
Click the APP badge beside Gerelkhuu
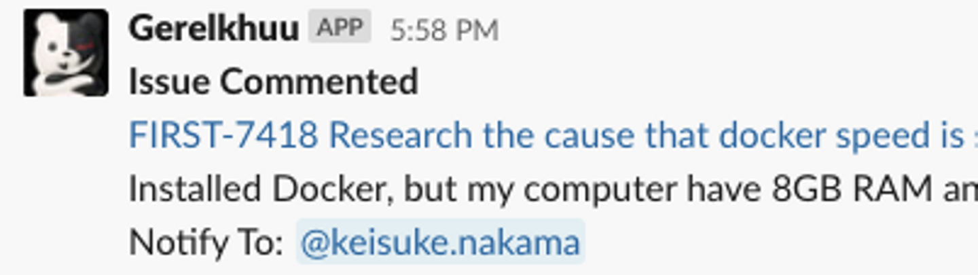pos(340,28)
